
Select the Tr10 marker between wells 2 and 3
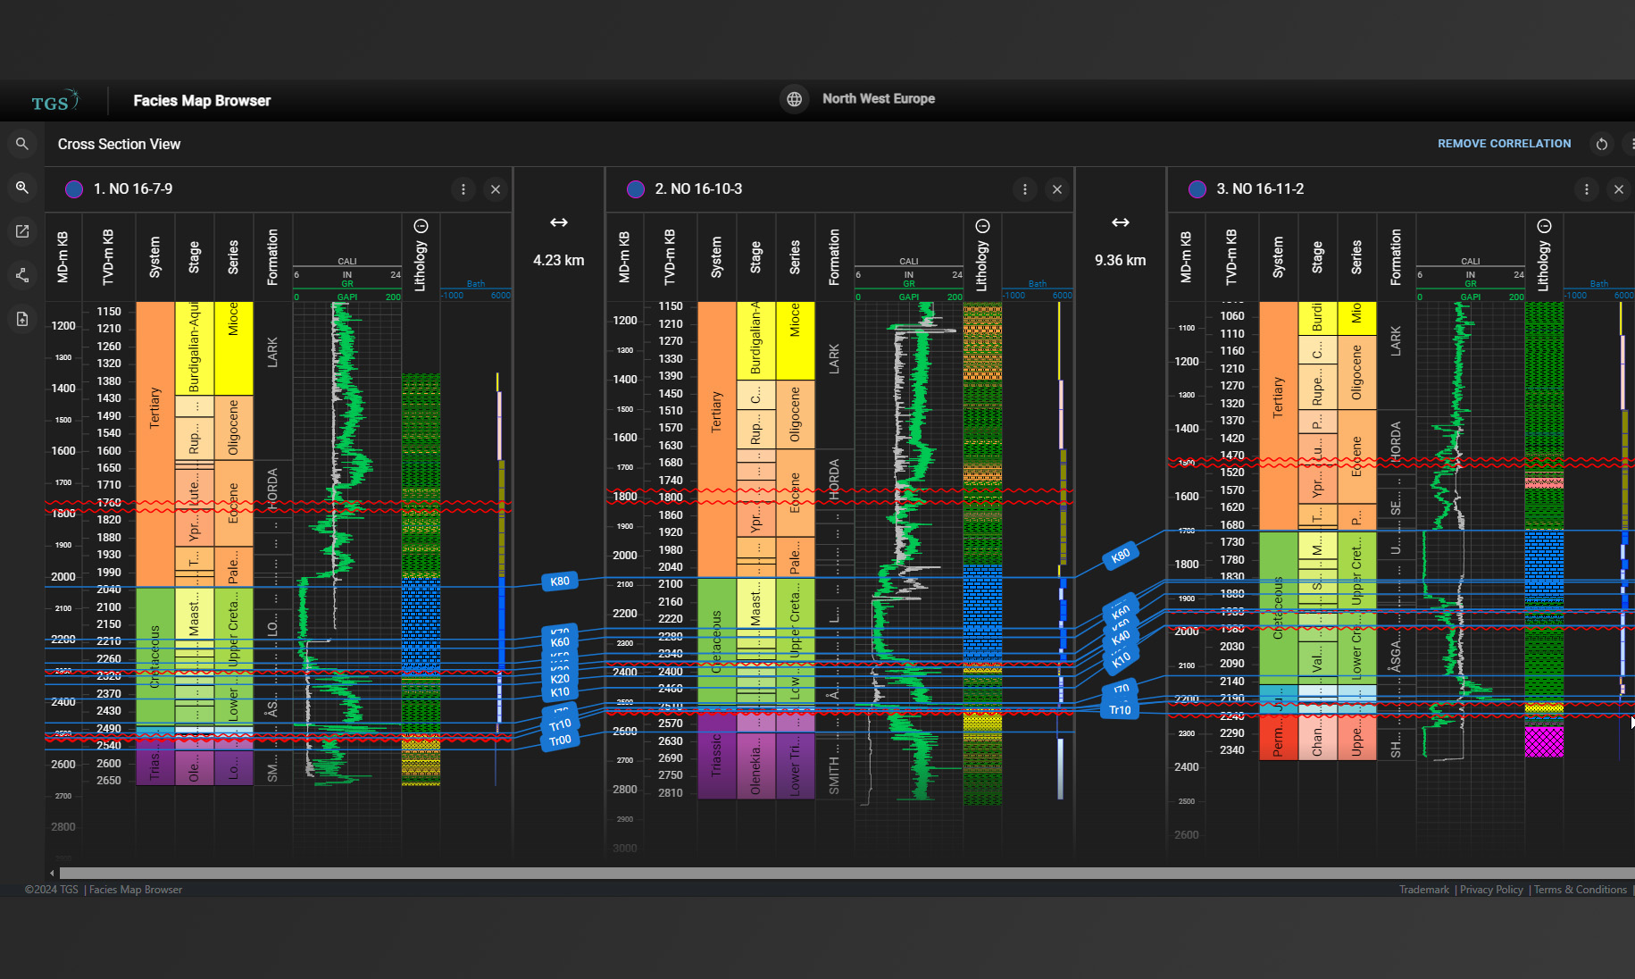point(1120,710)
